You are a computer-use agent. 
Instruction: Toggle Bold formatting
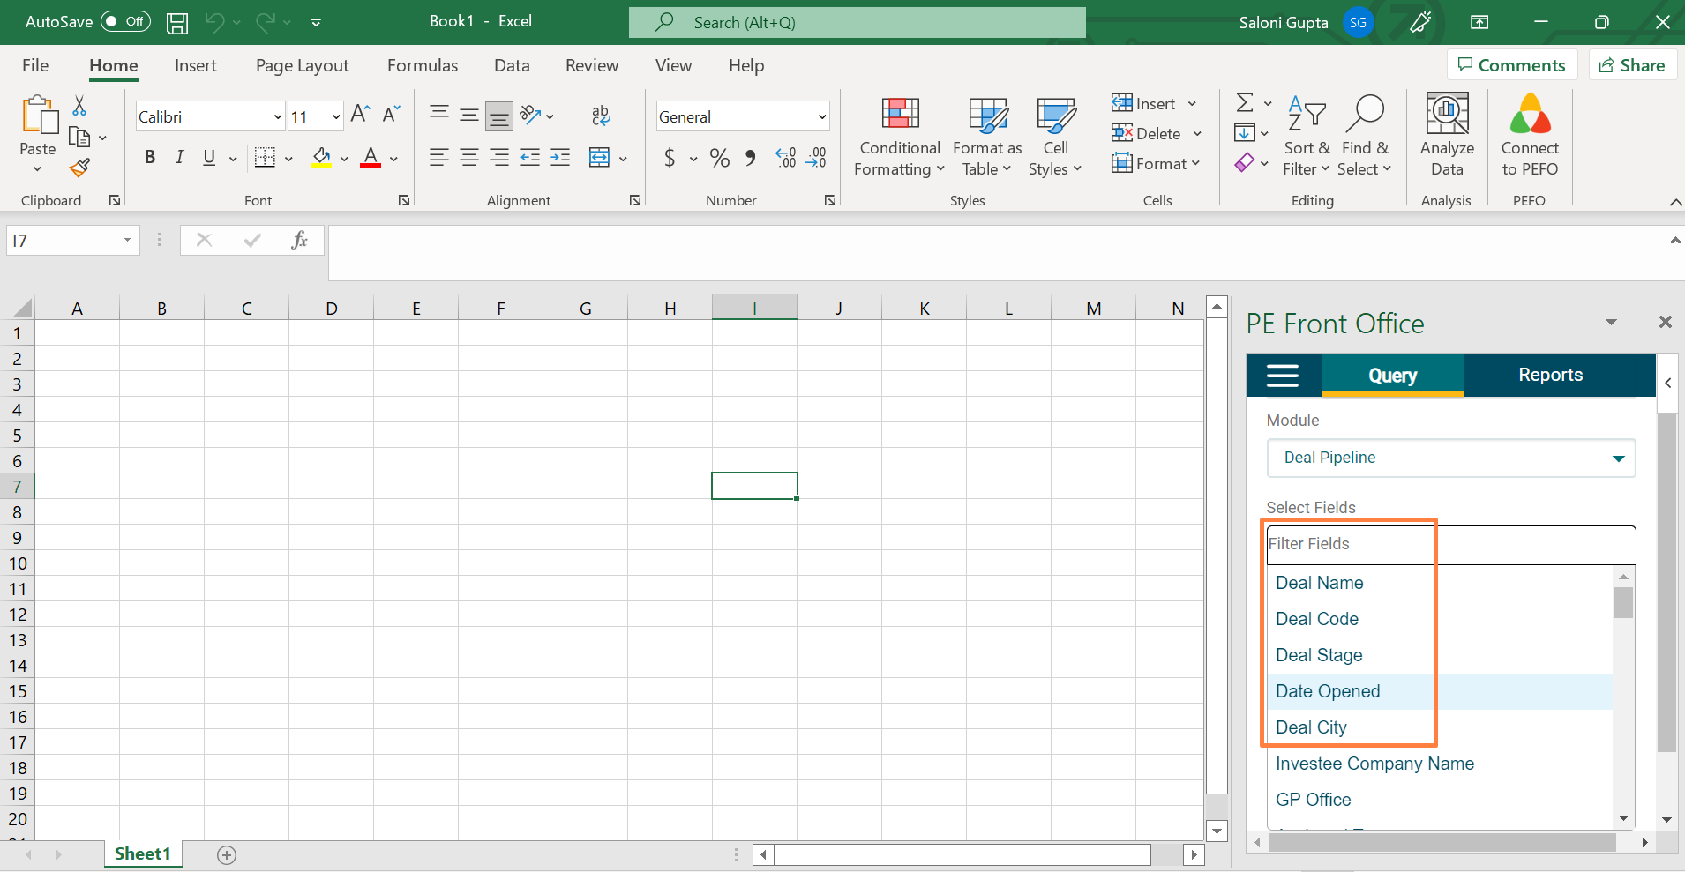150,158
